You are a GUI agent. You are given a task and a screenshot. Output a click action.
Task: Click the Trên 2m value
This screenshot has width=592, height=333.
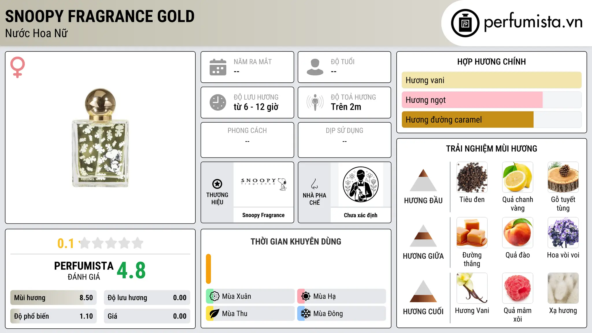point(346,107)
